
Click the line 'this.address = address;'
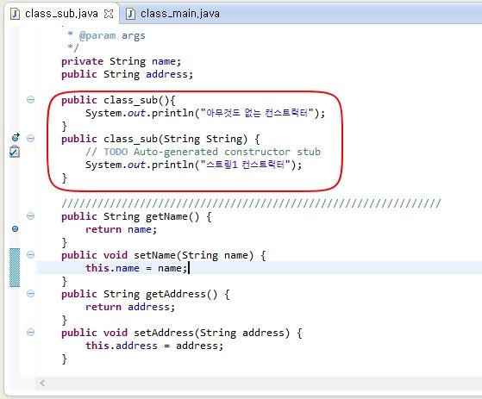pyautogui.click(x=154, y=346)
